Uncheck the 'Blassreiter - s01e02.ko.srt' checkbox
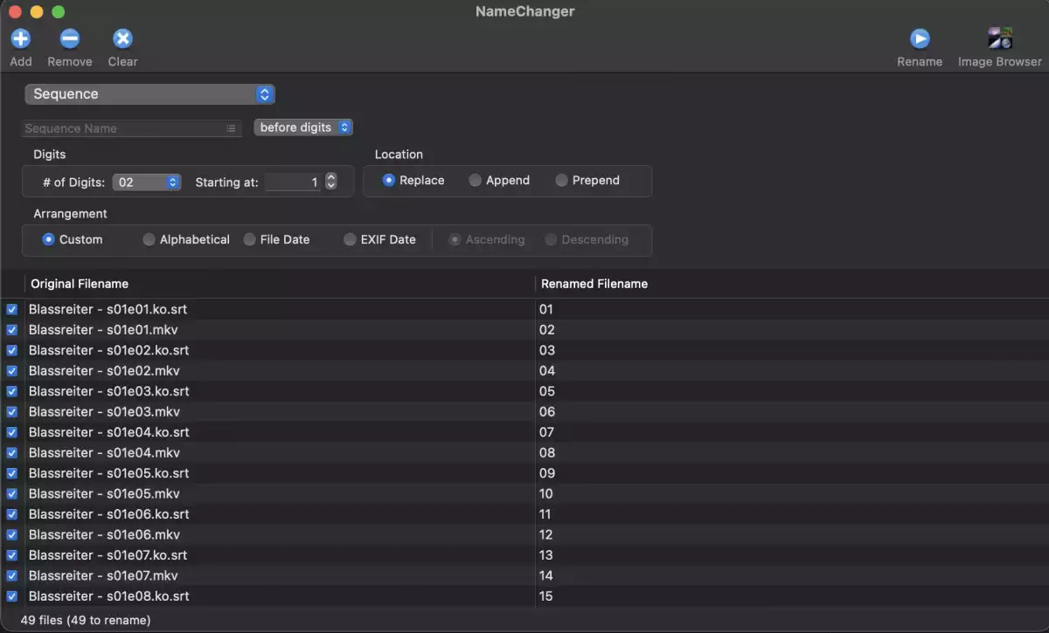The height and width of the screenshot is (633, 1049). click(12, 350)
